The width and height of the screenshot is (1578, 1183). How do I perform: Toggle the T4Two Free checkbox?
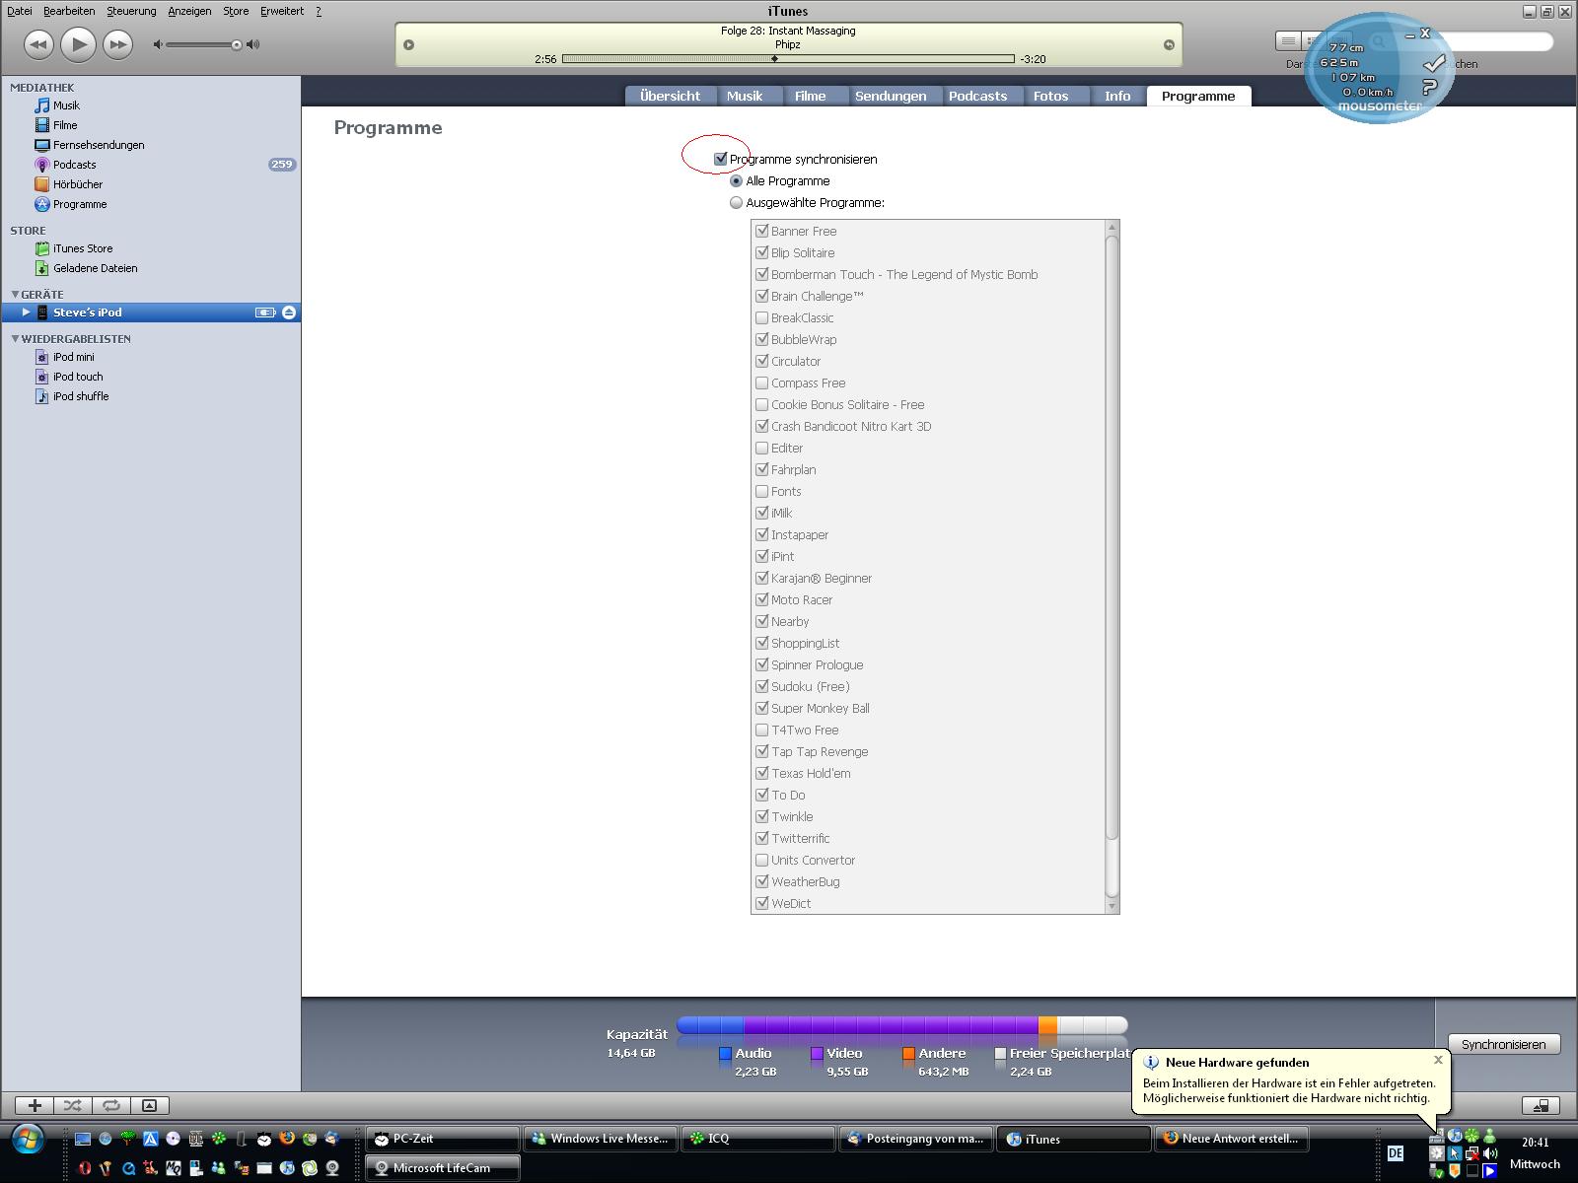(x=761, y=730)
